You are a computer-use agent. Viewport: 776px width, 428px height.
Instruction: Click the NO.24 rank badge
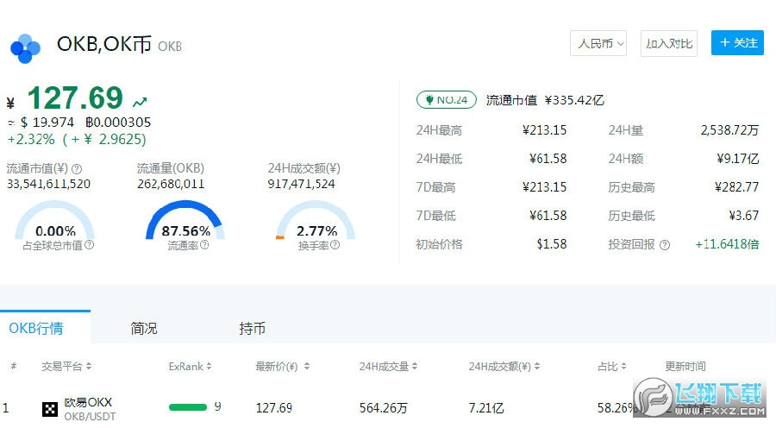click(x=447, y=100)
